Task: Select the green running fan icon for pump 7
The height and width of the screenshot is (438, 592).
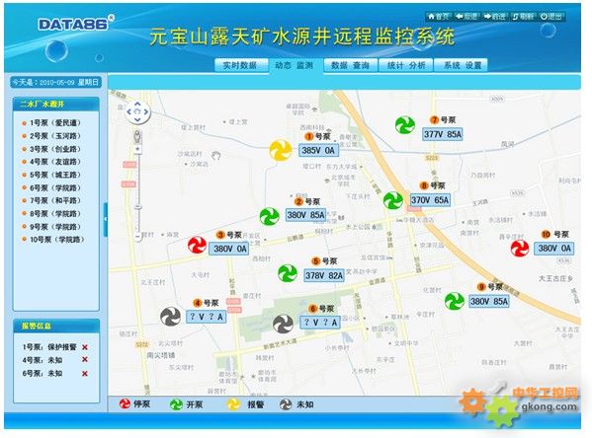Action: point(405,125)
